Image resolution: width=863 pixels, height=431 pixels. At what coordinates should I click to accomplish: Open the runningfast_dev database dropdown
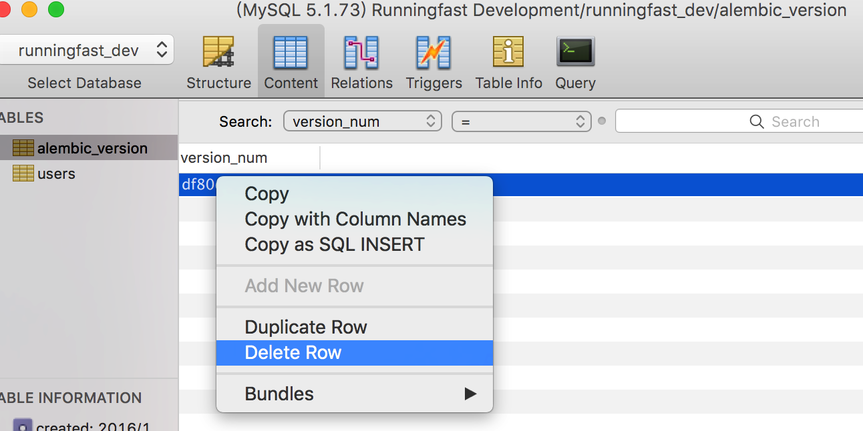click(x=86, y=50)
